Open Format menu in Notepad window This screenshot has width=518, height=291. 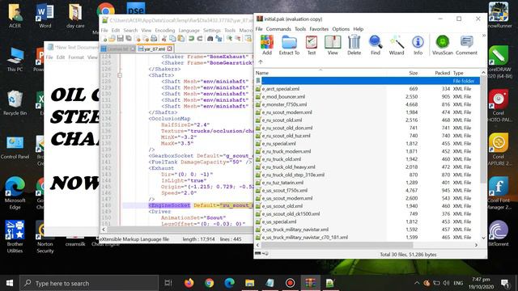tap(76, 57)
